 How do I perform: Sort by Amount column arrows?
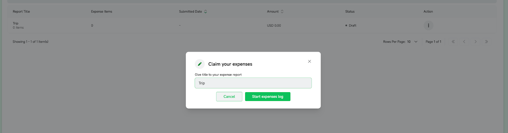coord(282,12)
